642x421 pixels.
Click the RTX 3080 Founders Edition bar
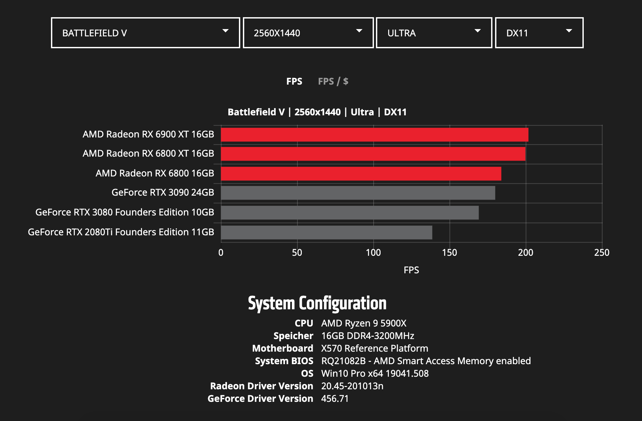(x=349, y=212)
